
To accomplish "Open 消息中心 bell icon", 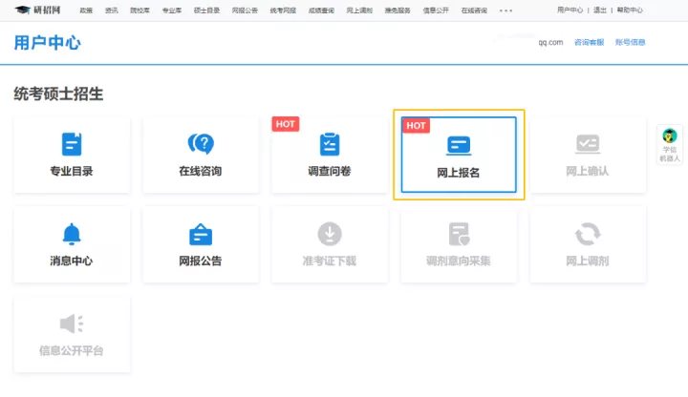I will (x=72, y=234).
